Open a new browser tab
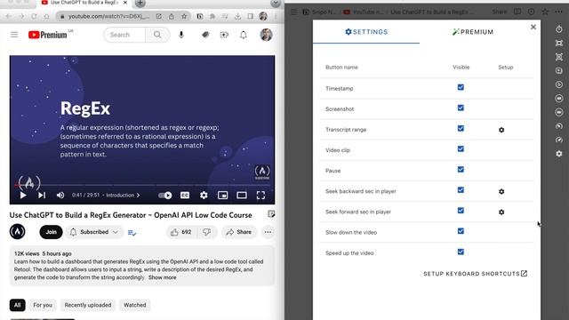 [140, 4]
